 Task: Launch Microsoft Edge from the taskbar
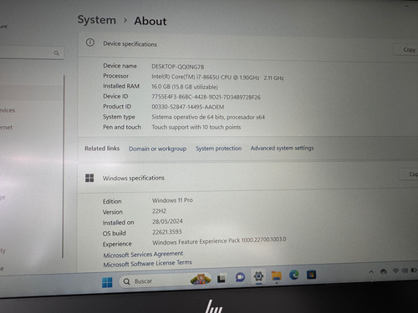coord(293,275)
